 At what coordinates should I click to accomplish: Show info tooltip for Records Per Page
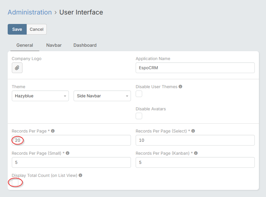pos(53,131)
